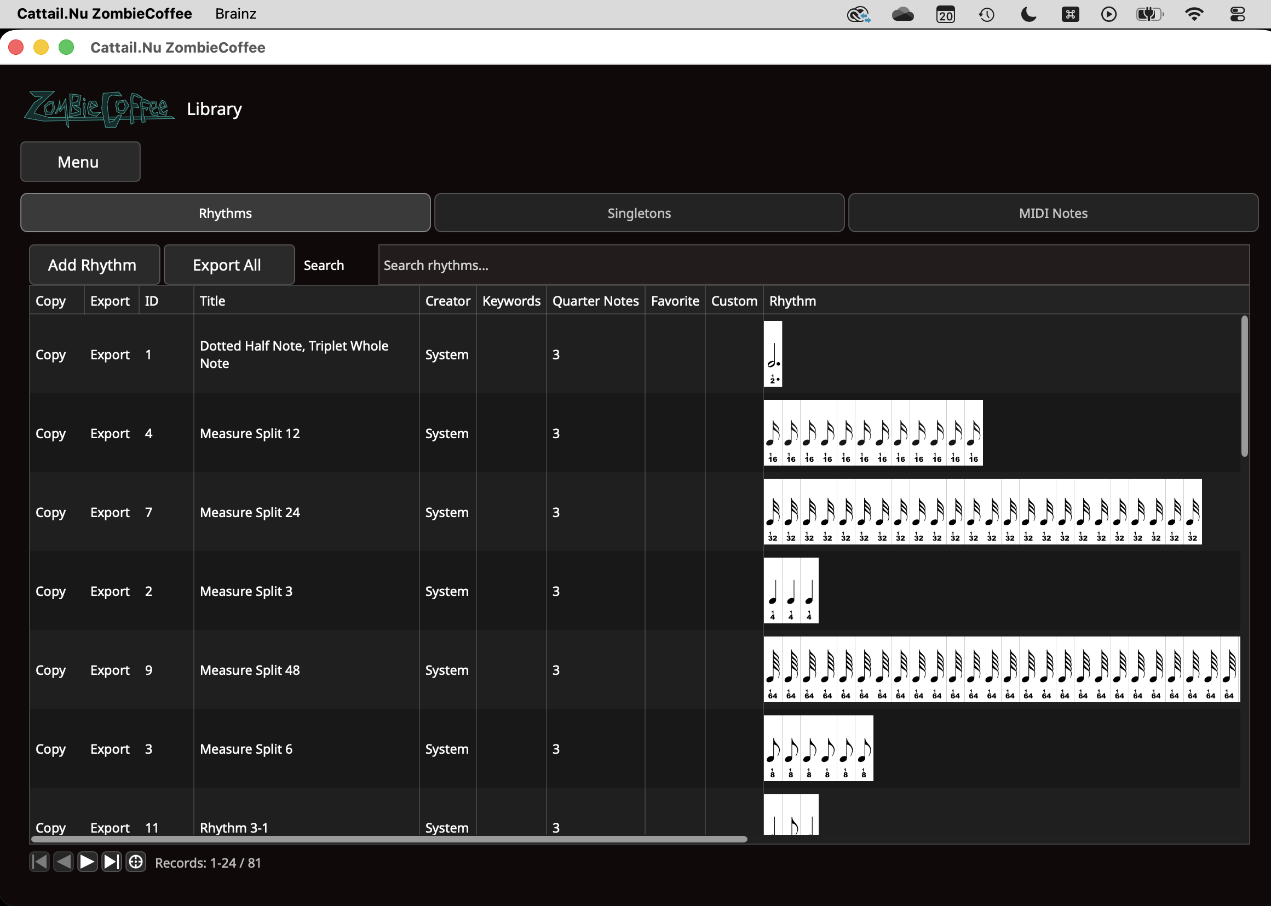Click the command key menu bar icon

[1069, 14]
